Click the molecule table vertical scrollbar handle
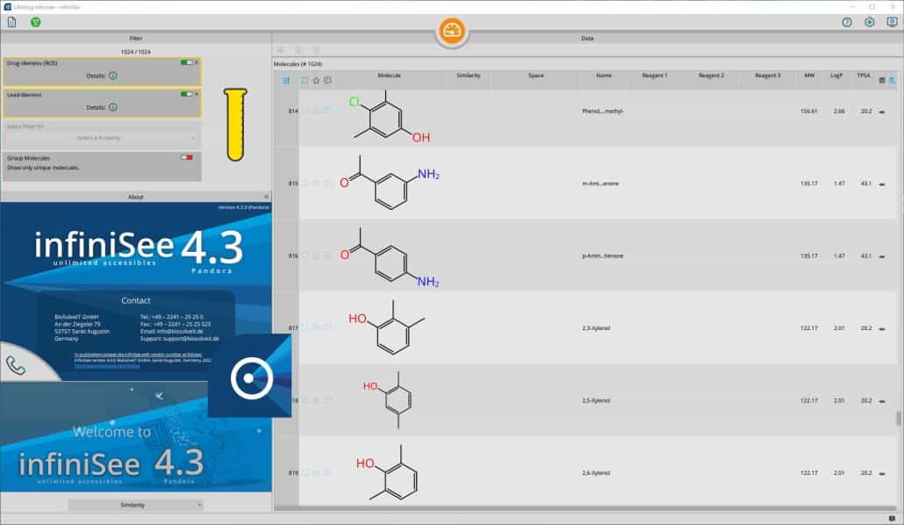The height and width of the screenshot is (525, 904). click(897, 419)
